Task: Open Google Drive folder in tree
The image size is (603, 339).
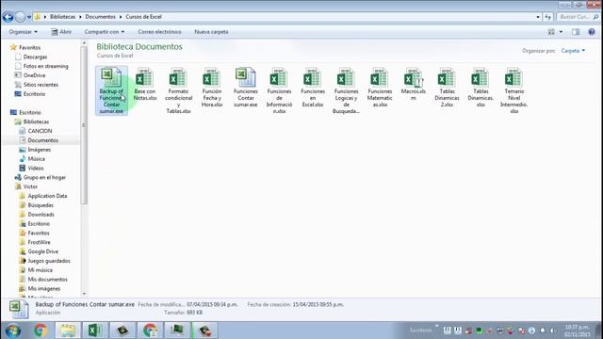Action: [x=42, y=251]
